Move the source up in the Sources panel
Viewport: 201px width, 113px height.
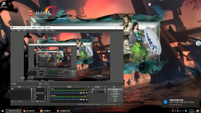(41, 101)
